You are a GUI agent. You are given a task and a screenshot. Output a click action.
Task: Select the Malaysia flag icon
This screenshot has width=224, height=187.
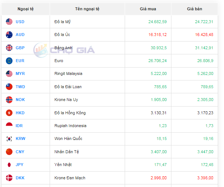click(x=9, y=73)
